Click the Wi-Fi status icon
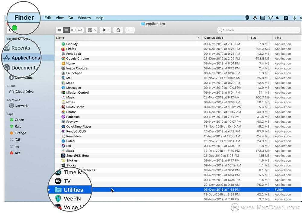Screen dimensions: 302x213 point(270,18)
